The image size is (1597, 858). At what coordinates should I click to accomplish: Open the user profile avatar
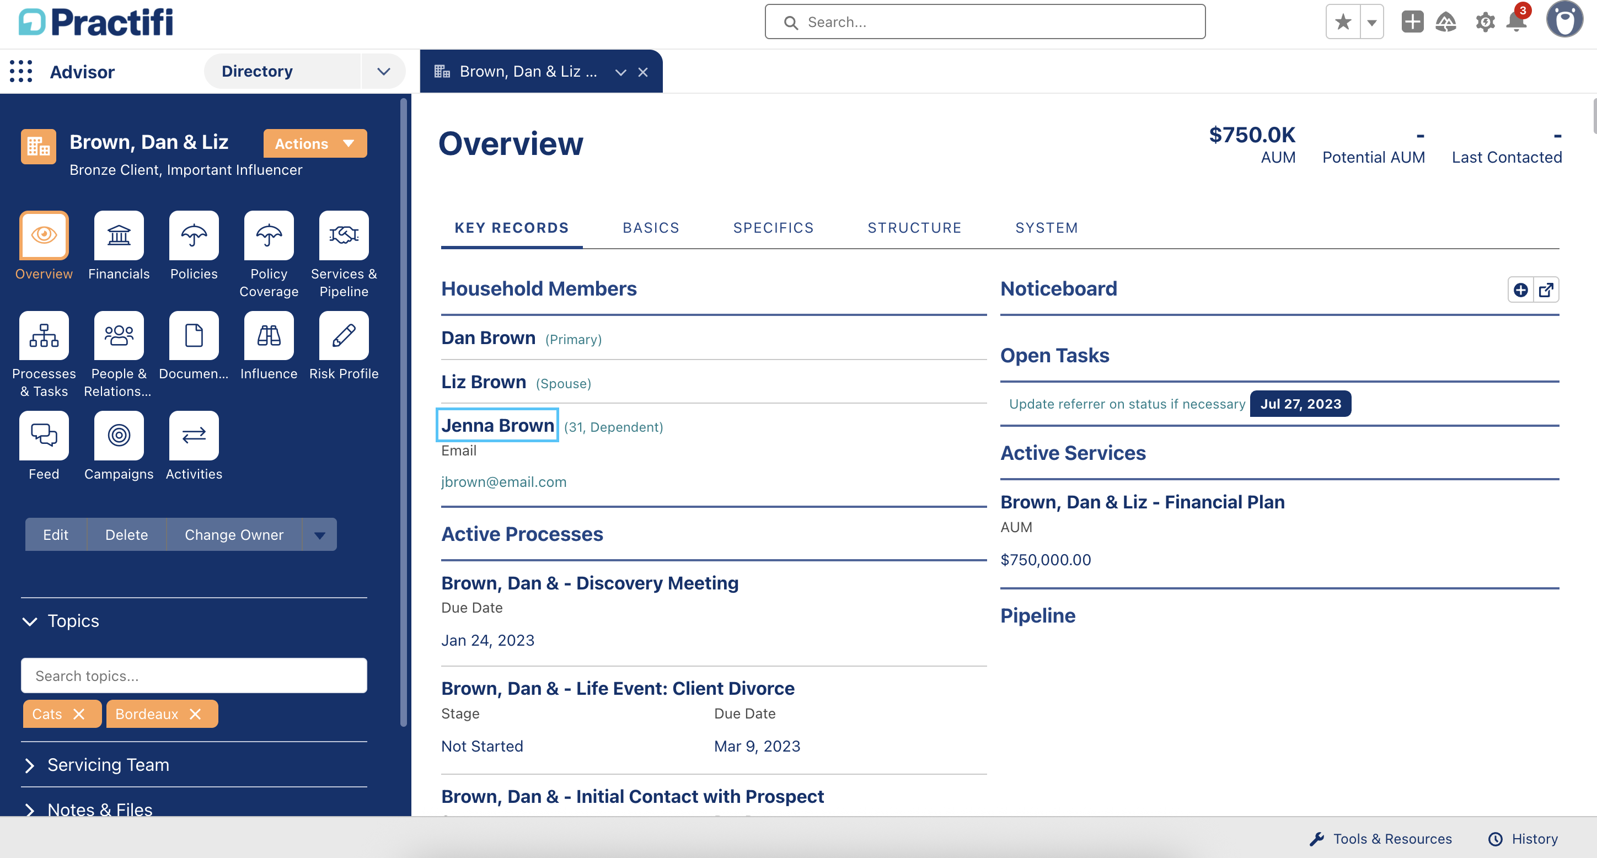[1564, 20]
